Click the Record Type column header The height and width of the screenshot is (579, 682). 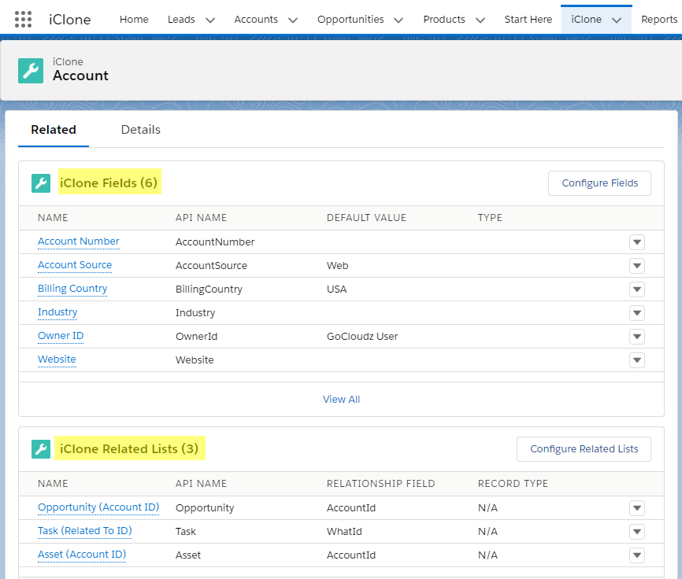click(513, 484)
